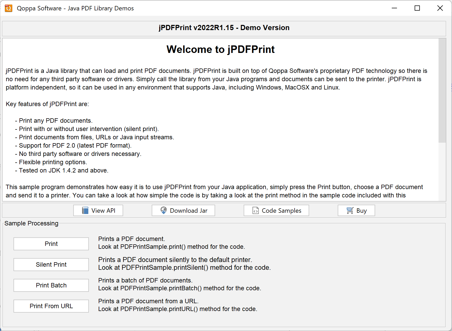Click the Qoppa Software logo in the title bar
This screenshot has width=452, height=331.
9,8
